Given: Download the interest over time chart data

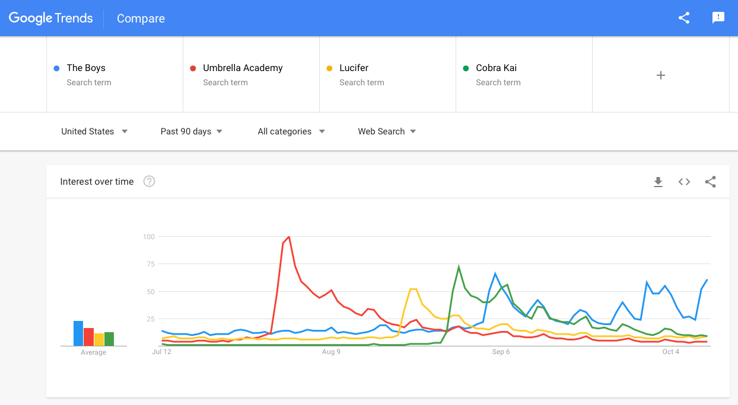Looking at the screenshot, I should tap(658, 182).
